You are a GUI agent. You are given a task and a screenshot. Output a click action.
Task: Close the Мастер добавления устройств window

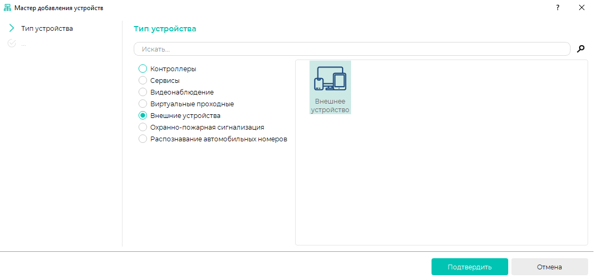point(582,8)
